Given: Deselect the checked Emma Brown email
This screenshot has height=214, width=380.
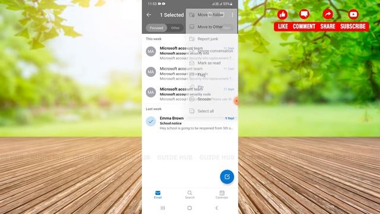Looking at the screenshot, I should pyautogui.click(x=151, y=121).
